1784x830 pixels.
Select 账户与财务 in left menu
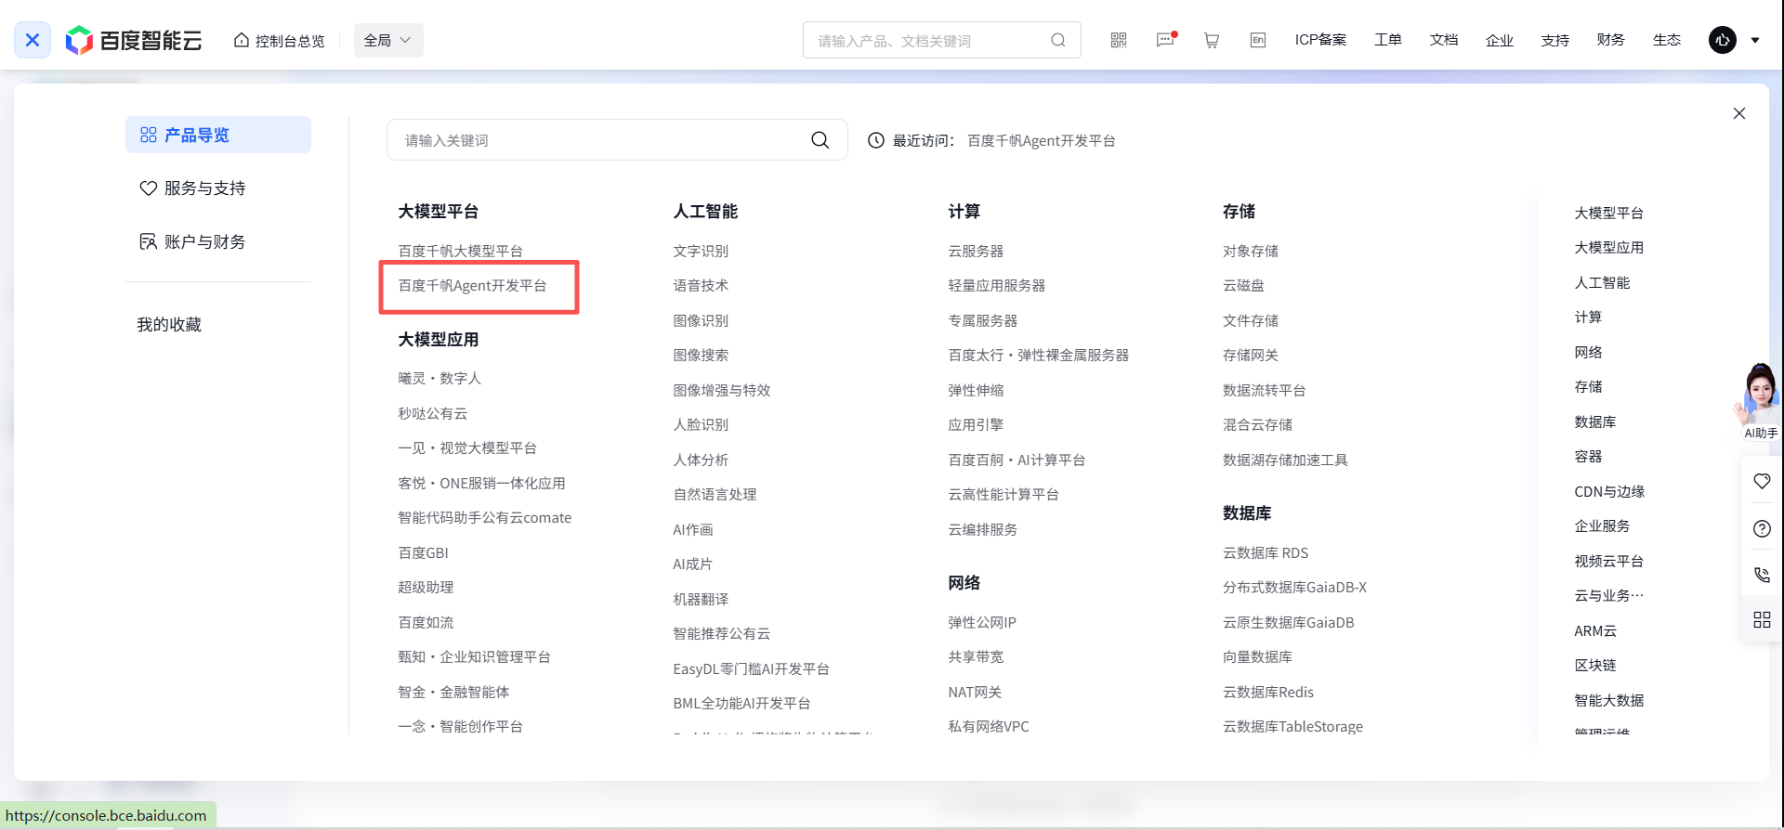point(204,242)
